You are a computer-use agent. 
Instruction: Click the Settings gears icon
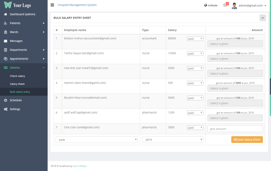point(6,109)
